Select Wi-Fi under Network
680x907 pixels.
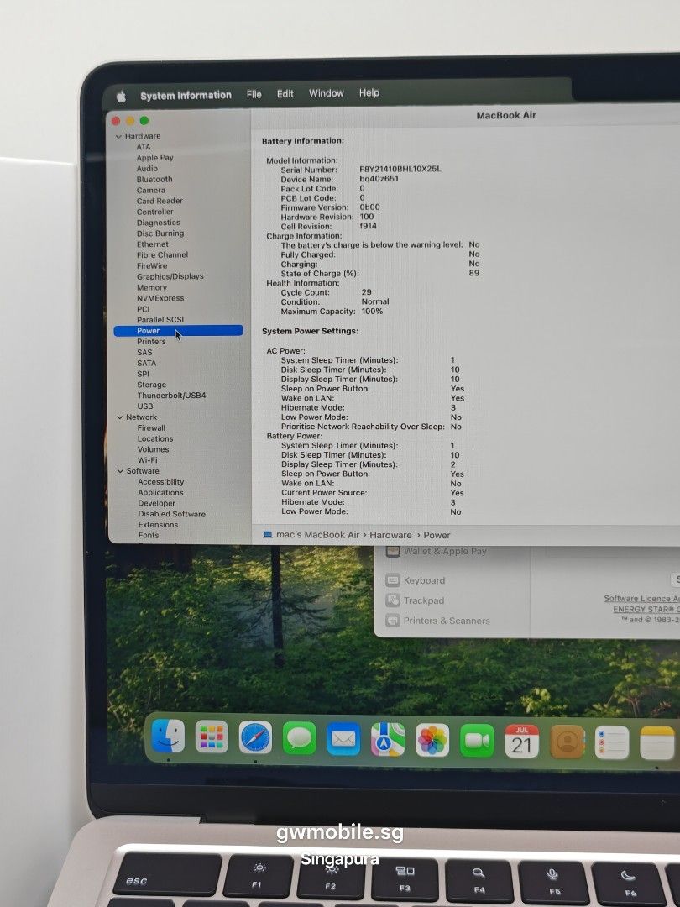click(148, 460)
